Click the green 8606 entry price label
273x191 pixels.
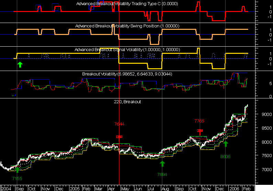(x=225, y=157)
